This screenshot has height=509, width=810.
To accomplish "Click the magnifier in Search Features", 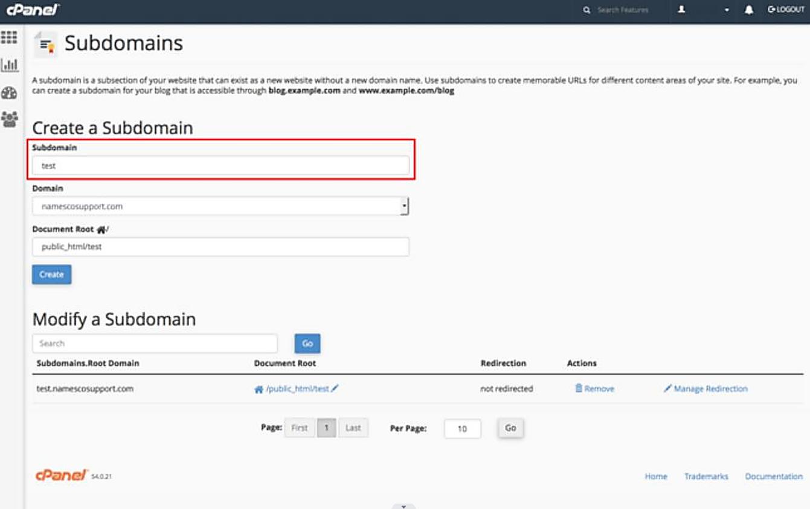I will tap(586, 10).
